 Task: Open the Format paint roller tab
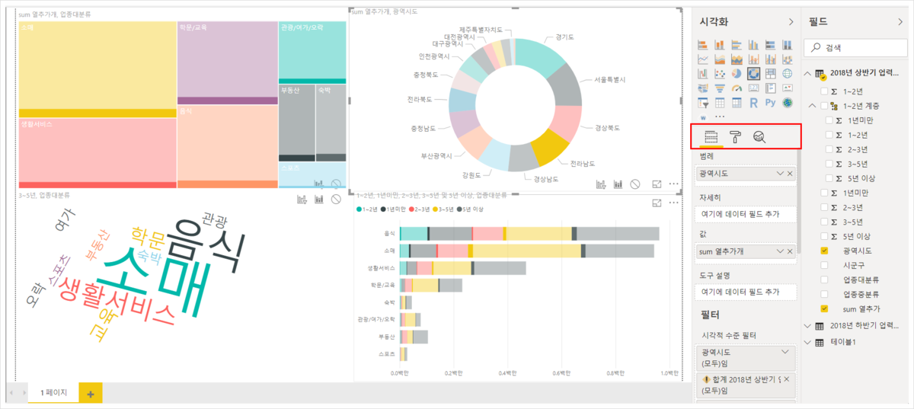(736, 137)
